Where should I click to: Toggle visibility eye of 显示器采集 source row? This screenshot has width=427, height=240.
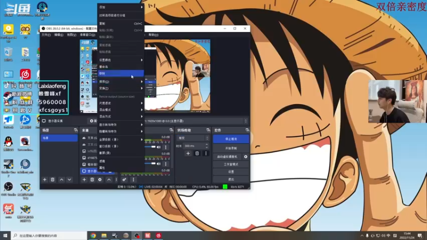(x=105, y=171)
